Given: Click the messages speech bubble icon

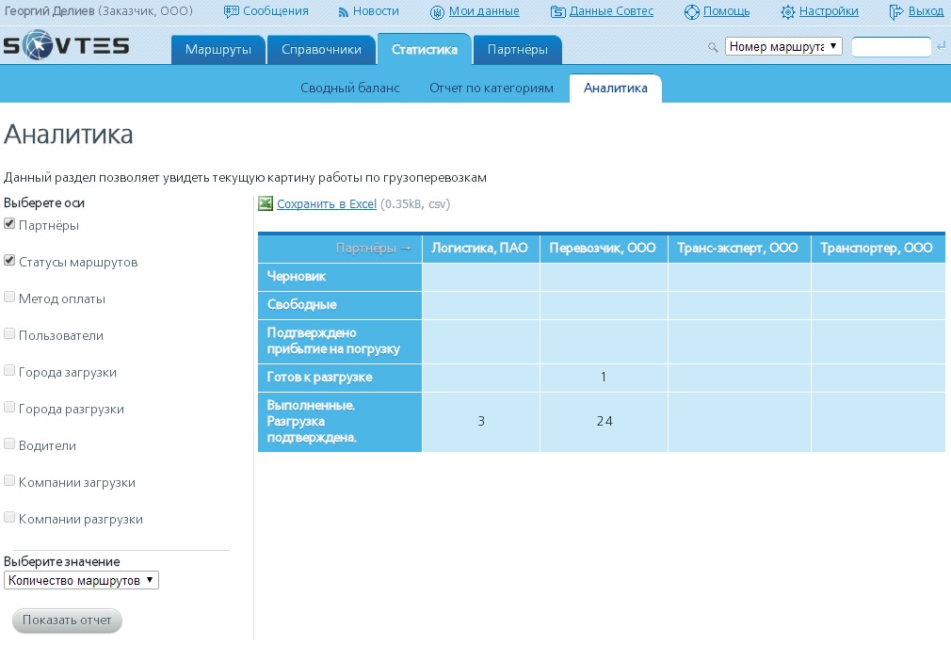Looking at the screenshot, I should coord(231,11).
